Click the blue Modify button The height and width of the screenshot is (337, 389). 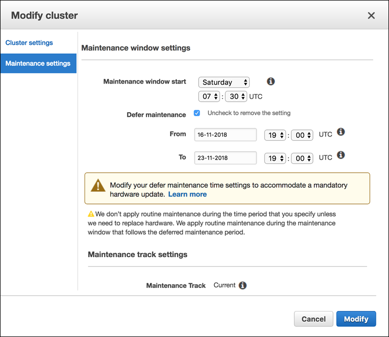356,319
